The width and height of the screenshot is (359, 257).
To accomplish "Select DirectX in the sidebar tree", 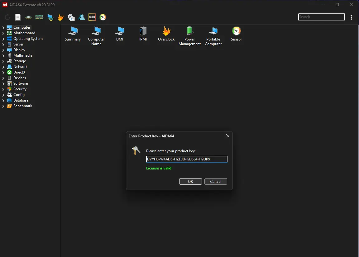I will coord(19,72).
